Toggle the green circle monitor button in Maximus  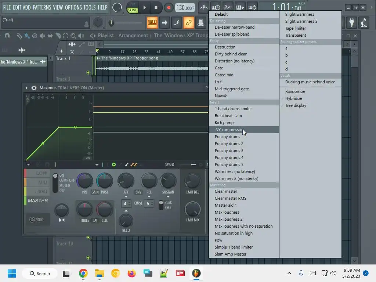pyautogui.click(x=114, y=164)
